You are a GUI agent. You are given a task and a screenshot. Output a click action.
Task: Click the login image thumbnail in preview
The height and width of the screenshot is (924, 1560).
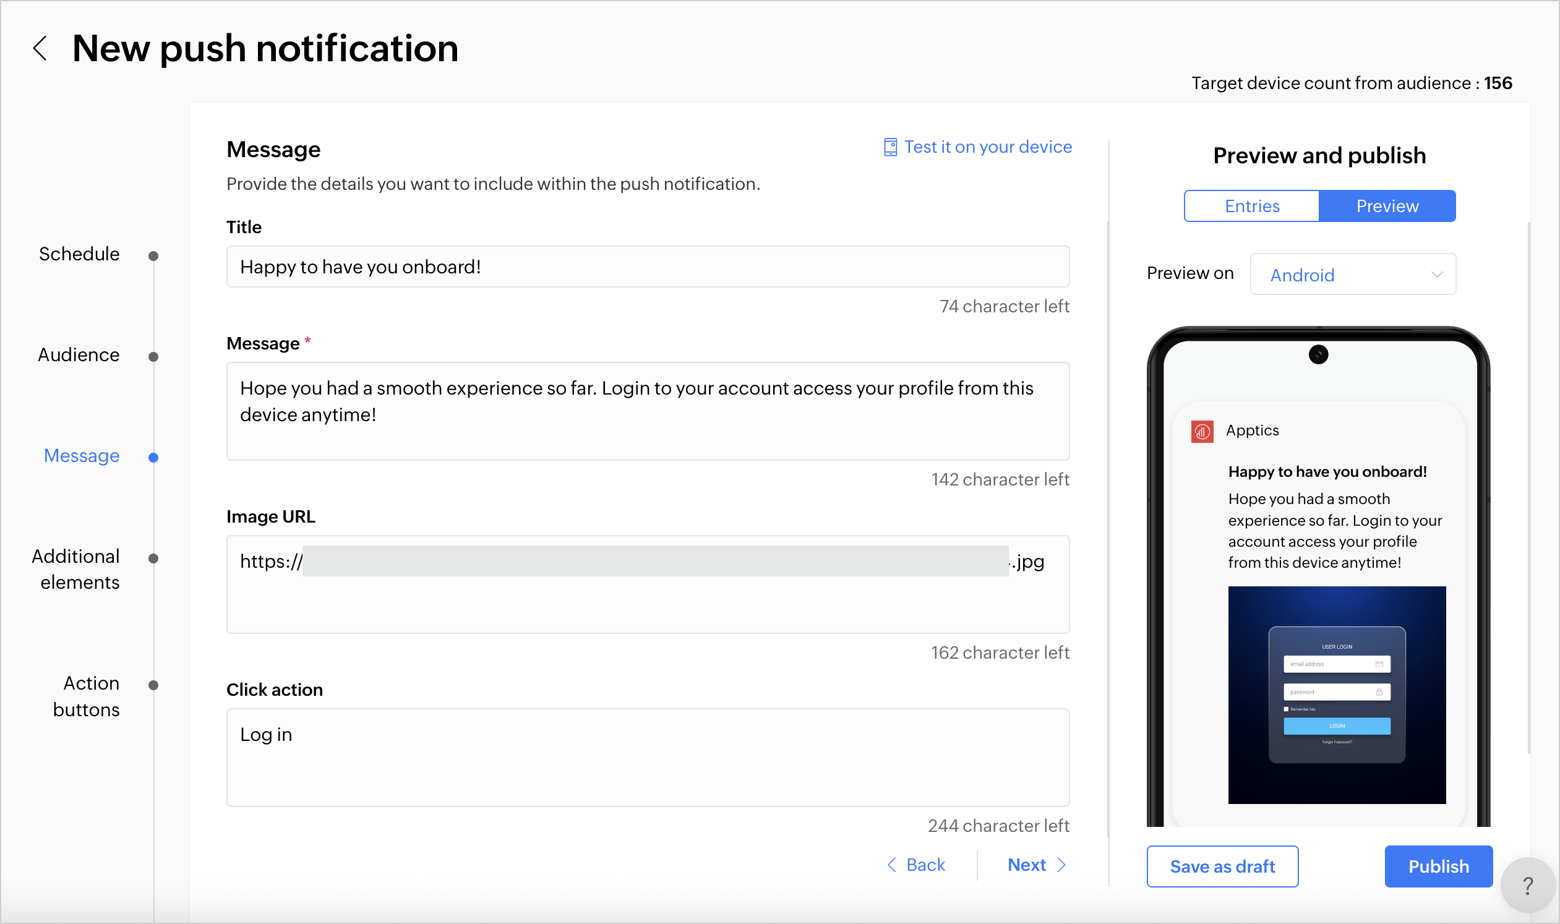1337,695
